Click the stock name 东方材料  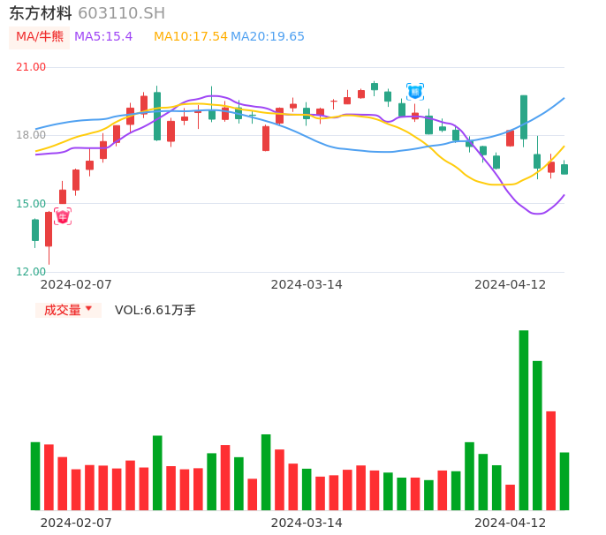41,13
